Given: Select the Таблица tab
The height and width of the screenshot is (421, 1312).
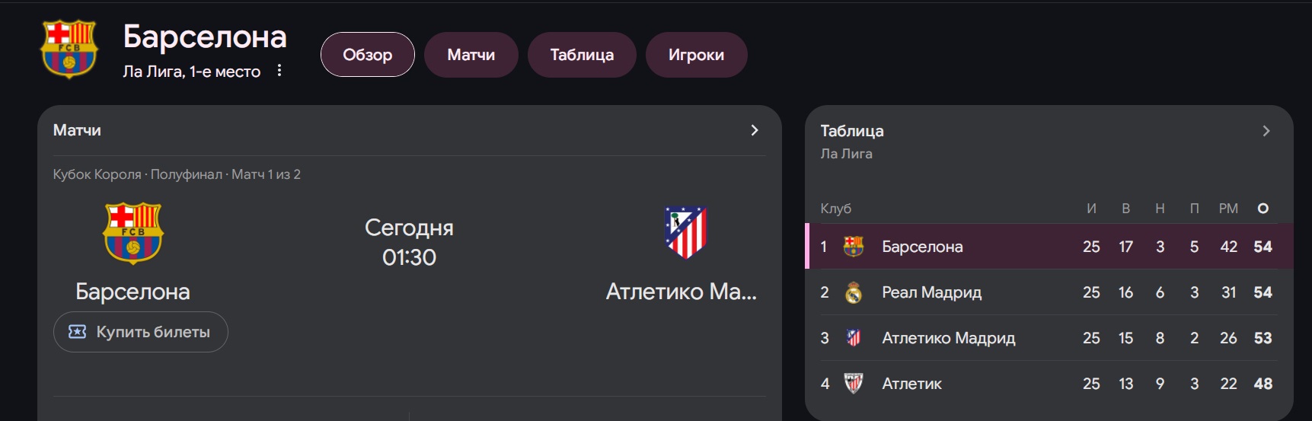Looking at the screenshot, I should pyautogui.click(x=582, y=55).
